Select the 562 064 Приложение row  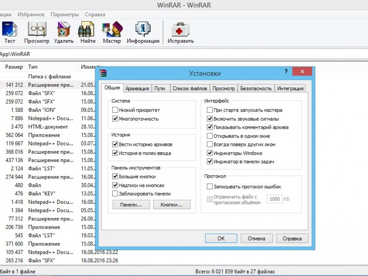(48, 135)
